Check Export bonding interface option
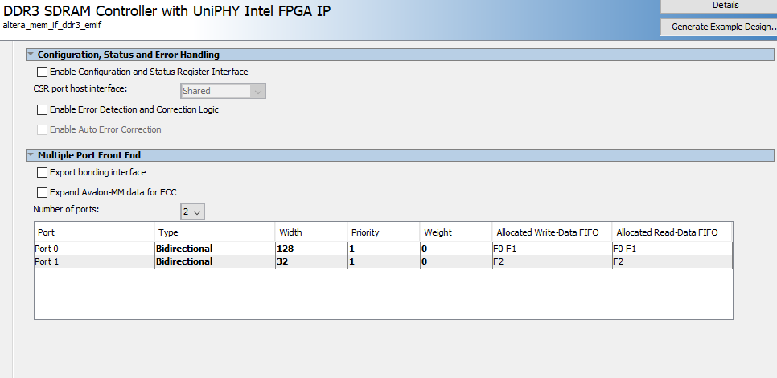 (43, 172)
